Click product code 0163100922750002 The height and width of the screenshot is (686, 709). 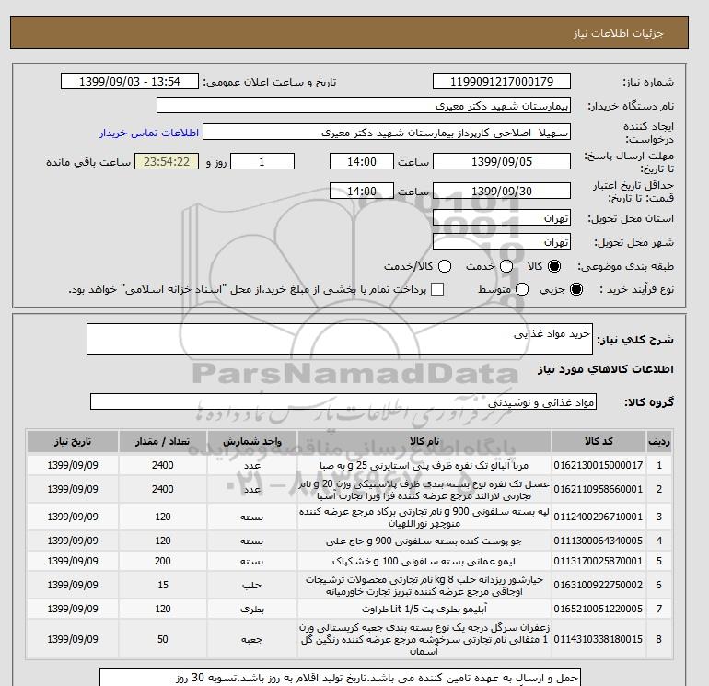[x=599, y=585]
